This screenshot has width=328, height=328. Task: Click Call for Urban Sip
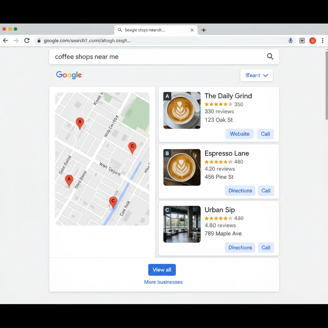[x=266, y=248]
